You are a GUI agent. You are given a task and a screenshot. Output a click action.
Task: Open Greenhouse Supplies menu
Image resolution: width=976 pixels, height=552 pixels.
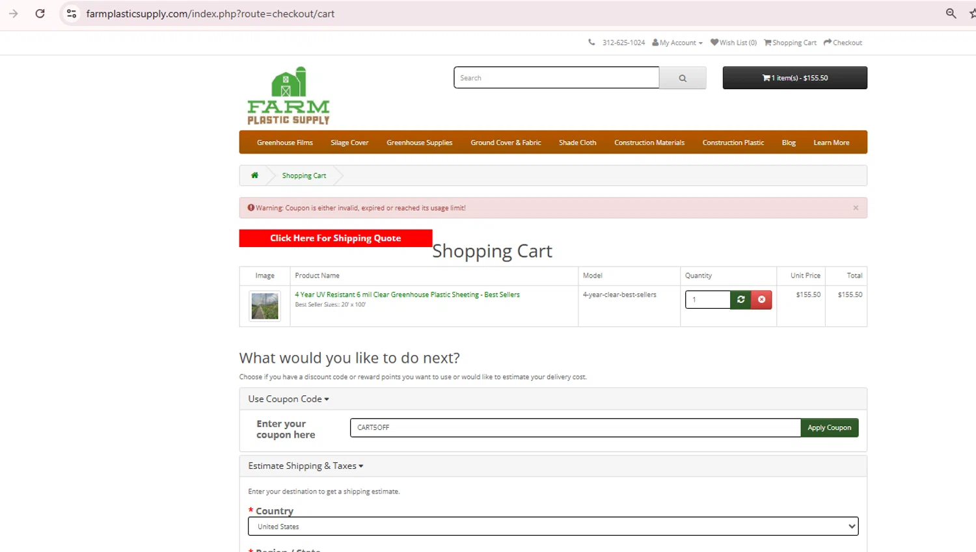tap(419, 142)
